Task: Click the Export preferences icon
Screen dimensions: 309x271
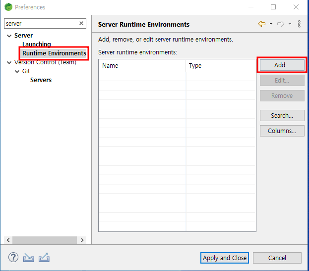Action: [44, 257]
